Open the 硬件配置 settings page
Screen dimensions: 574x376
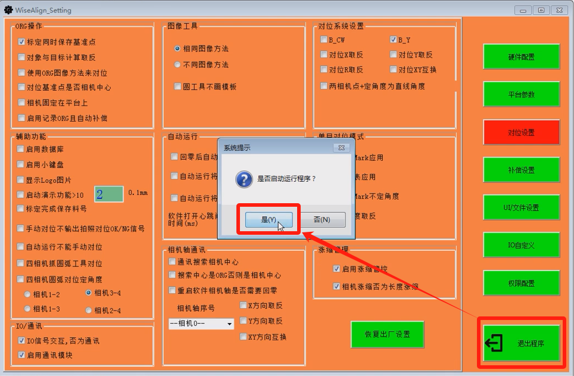coord(521,57)
